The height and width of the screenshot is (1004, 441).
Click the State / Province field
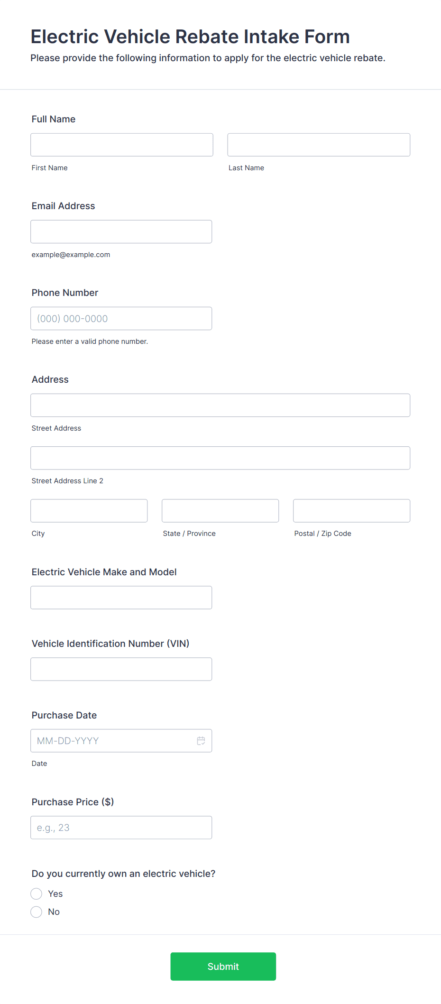point(220,510)
